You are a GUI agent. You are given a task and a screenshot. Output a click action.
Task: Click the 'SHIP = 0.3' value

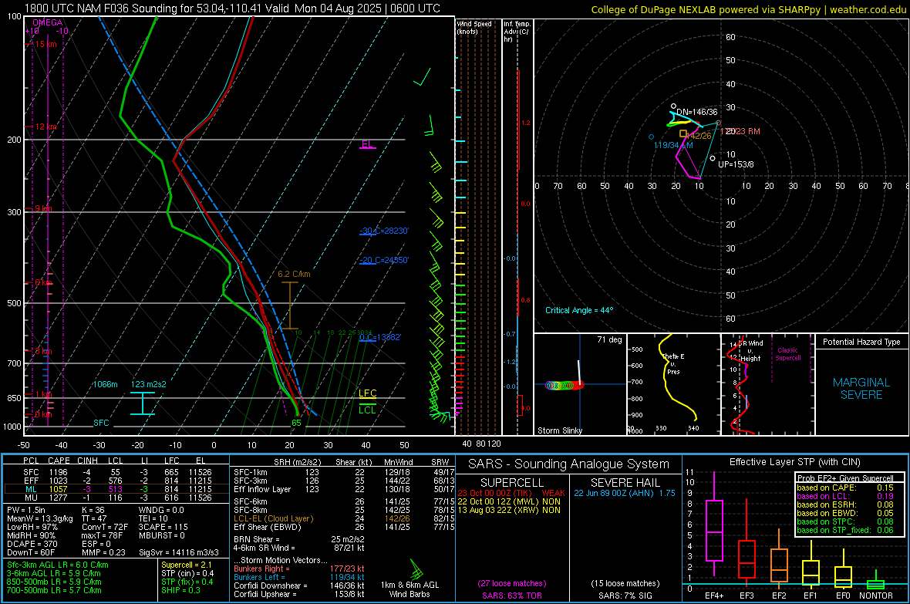pyautogui.click(x=180, y=590)
